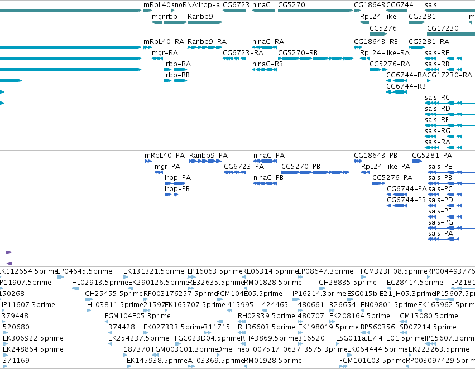
Task: Open the CG6723 gene feature label
Action: pyautogui.click(x=236, y=5)
